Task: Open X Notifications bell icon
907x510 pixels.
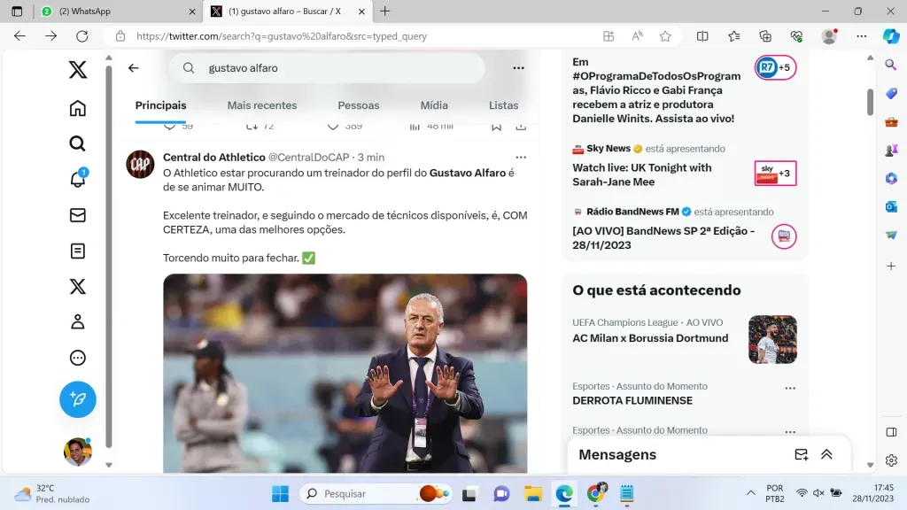Action: 78,180
